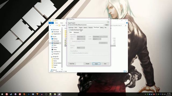The height and width of the screenshot is (96, 172).
Task: Open Local Disk (C:) in sidebar
Action: pyautogui.click(x=57, y=52)
